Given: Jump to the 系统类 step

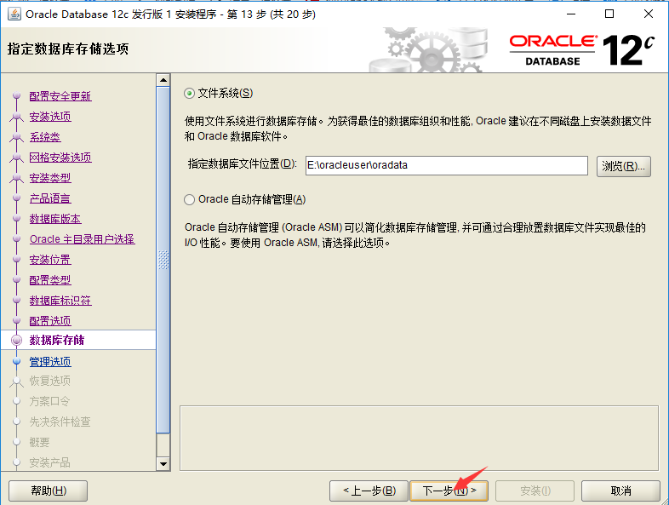Looking at the screenshot, I should point(45,137).
